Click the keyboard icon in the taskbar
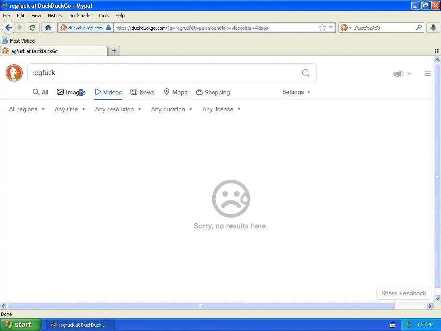Image resolution: width=441 pixels, height=331 pixels. tap(393, 325)
